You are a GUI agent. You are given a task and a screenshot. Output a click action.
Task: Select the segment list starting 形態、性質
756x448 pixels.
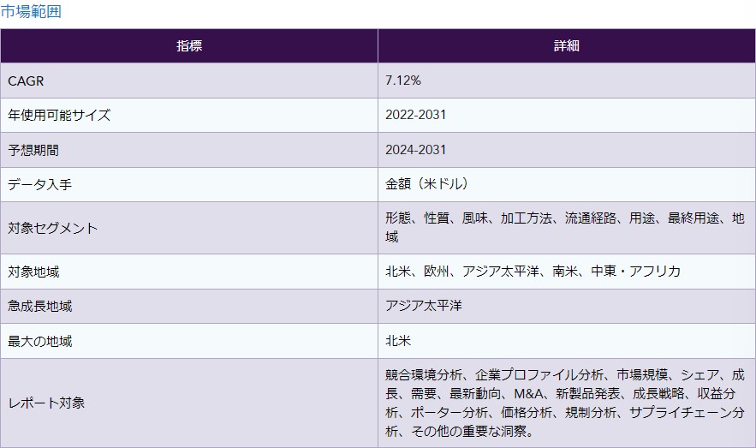565,228
